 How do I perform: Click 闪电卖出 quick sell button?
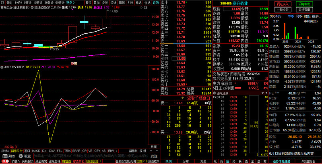coord(304,4)
